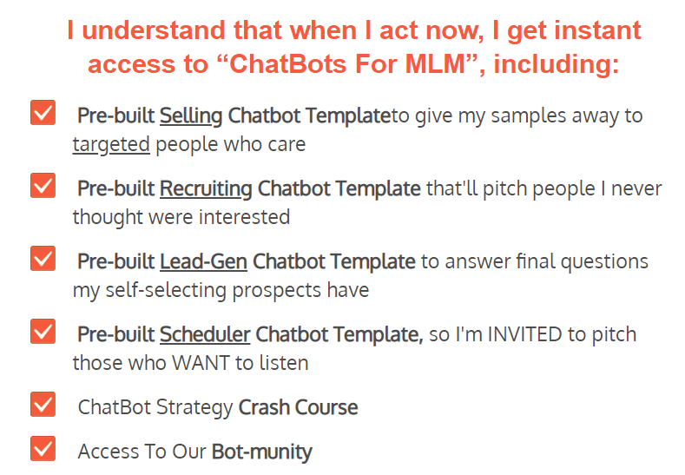Toggle the checkbox beside Selling Chatbot Template

pyautogui.click(x=43, y=113)
